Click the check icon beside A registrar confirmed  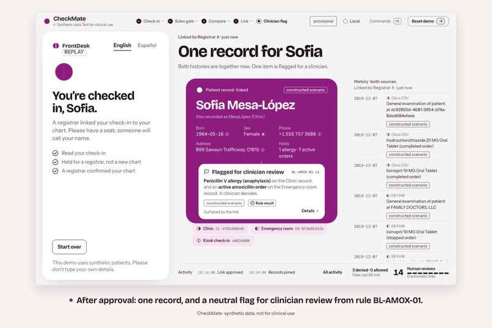55,171
